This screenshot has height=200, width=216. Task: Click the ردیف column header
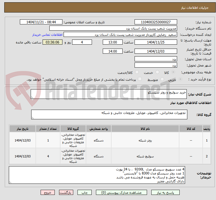[x=207, y=129]
